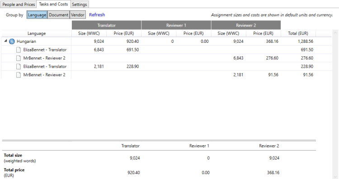Image resolution: width=339 pixels, height=179 pixels.
Task: Click Translator Size (WWC) column header
Action: click(89, 33)
